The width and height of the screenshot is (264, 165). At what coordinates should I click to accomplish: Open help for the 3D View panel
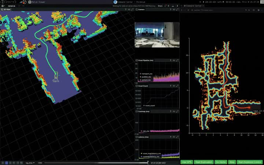click(126, 10)
